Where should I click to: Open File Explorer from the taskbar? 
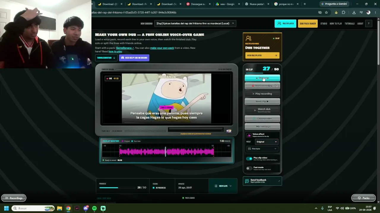[59, 208]
